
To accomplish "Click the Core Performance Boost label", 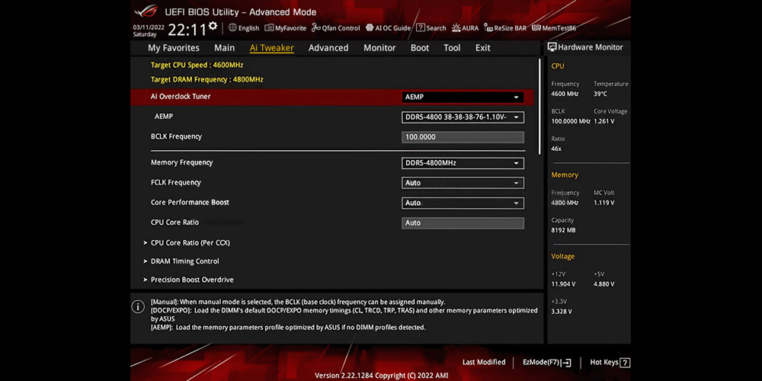I will point(190,202).
